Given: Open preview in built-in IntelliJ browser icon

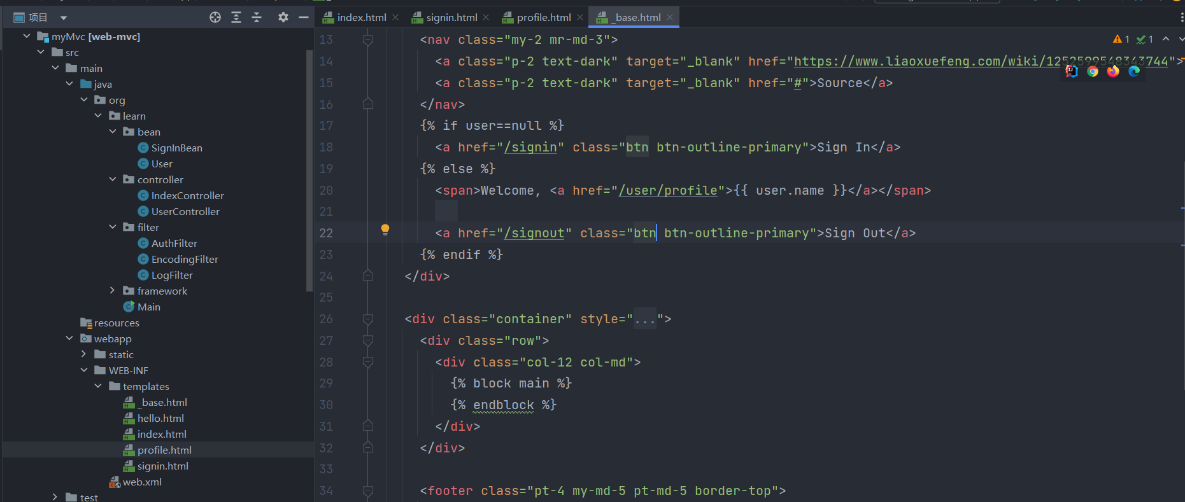Looking at the screenshot, I should (x=1072, y=71).
